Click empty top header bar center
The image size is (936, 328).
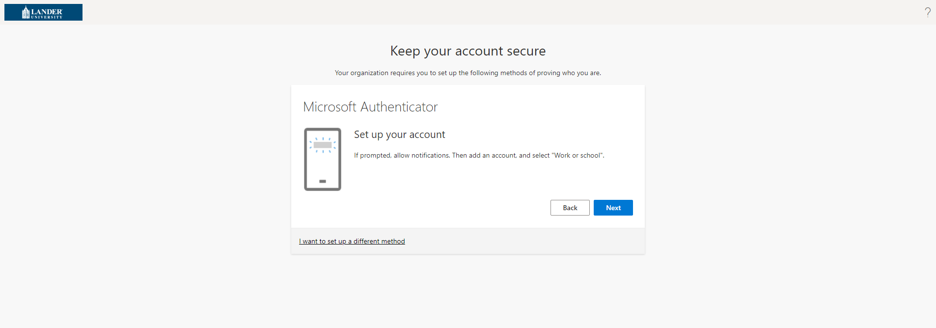[x=468, y=12]
